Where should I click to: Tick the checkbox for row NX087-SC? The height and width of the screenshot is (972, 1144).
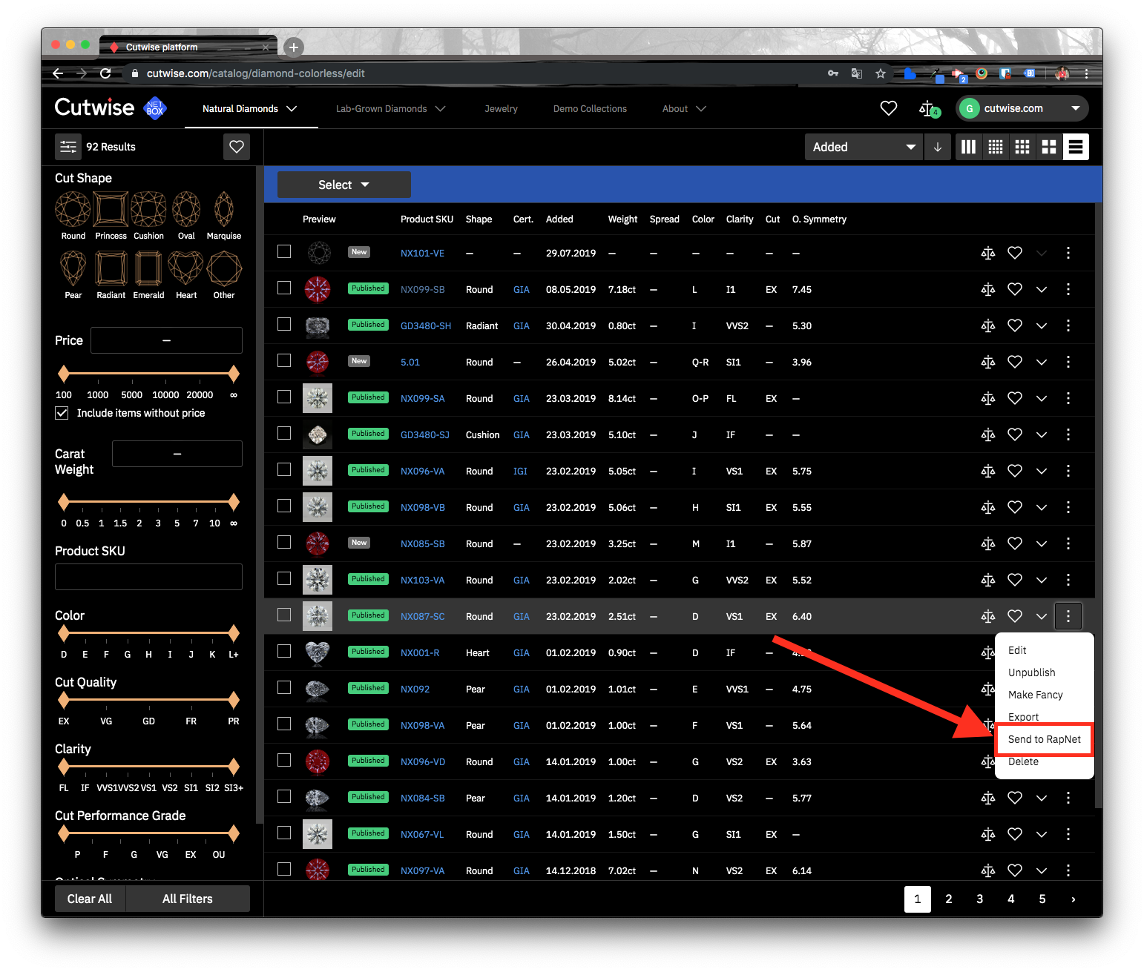pyautogui.click(x=284, y=615)
